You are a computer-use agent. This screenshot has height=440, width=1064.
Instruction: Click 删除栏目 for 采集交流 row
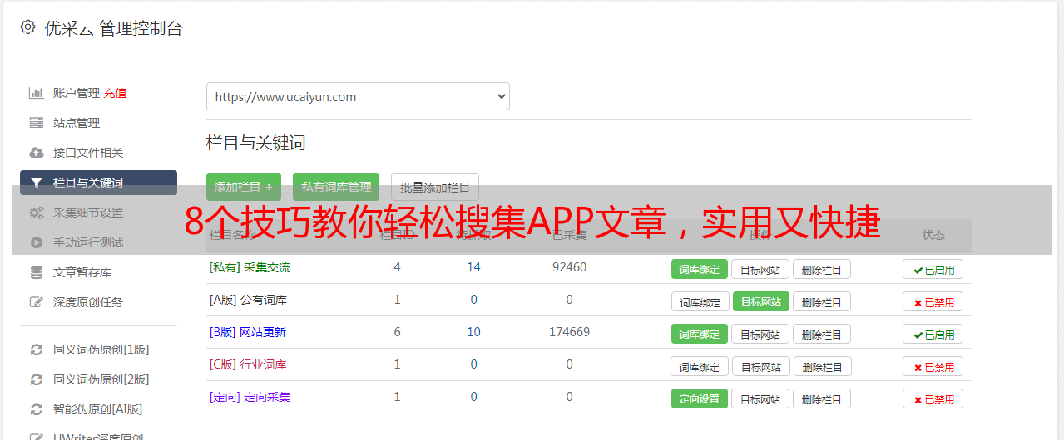point(822,269)
